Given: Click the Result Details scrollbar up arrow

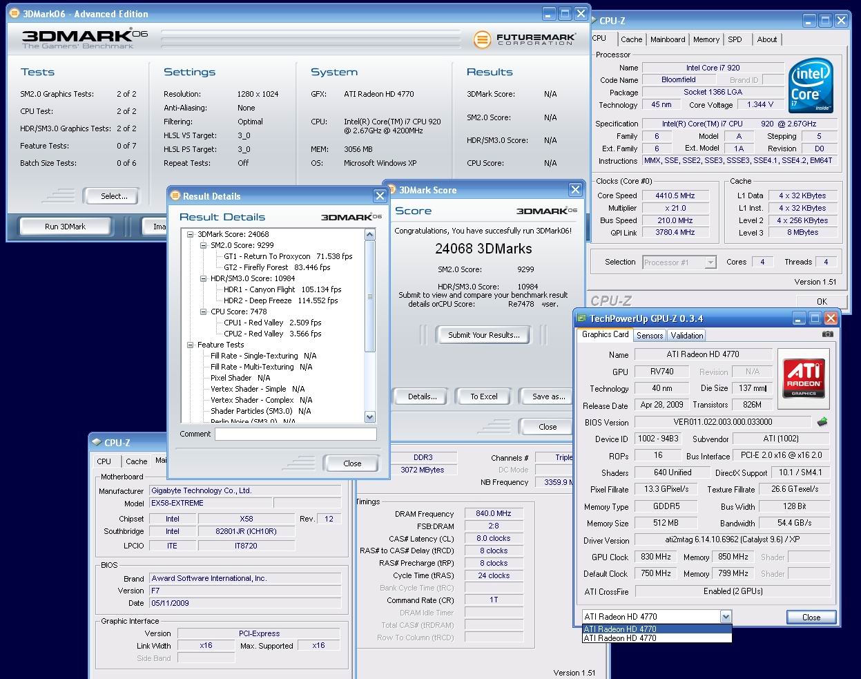Looking at the screenshot, I should pyautogui.click(x=369, y=235).
